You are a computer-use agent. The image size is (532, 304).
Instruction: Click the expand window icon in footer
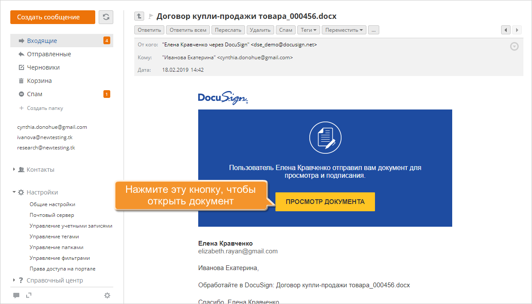tap(29, 295)
